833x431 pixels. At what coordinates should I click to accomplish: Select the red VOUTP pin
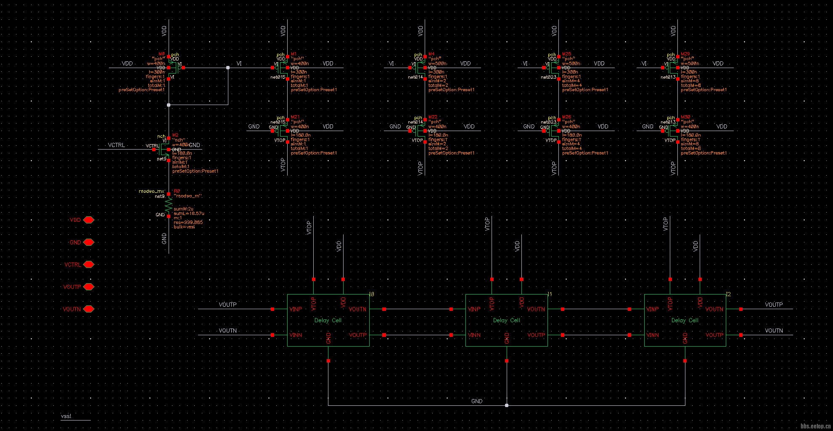[x=88, y=287]
